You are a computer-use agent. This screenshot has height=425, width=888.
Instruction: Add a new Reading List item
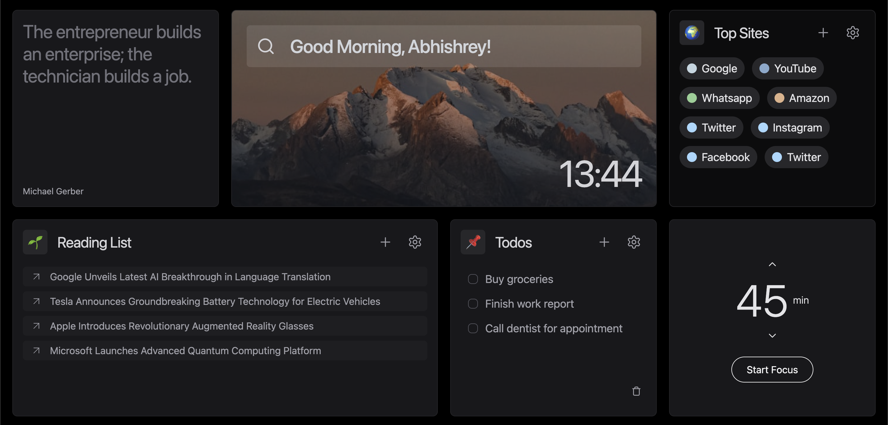385,242
